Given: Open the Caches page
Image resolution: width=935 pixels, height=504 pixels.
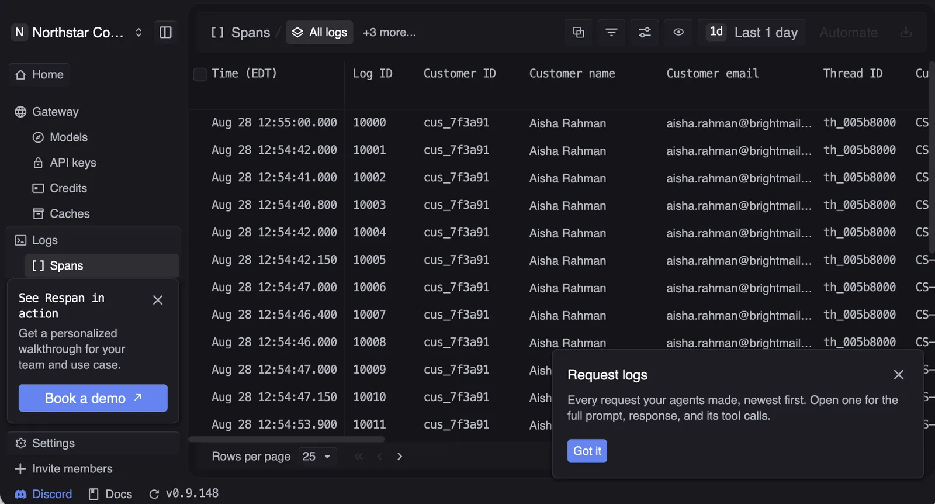Looking at the screenshot, I should (61, 213).
